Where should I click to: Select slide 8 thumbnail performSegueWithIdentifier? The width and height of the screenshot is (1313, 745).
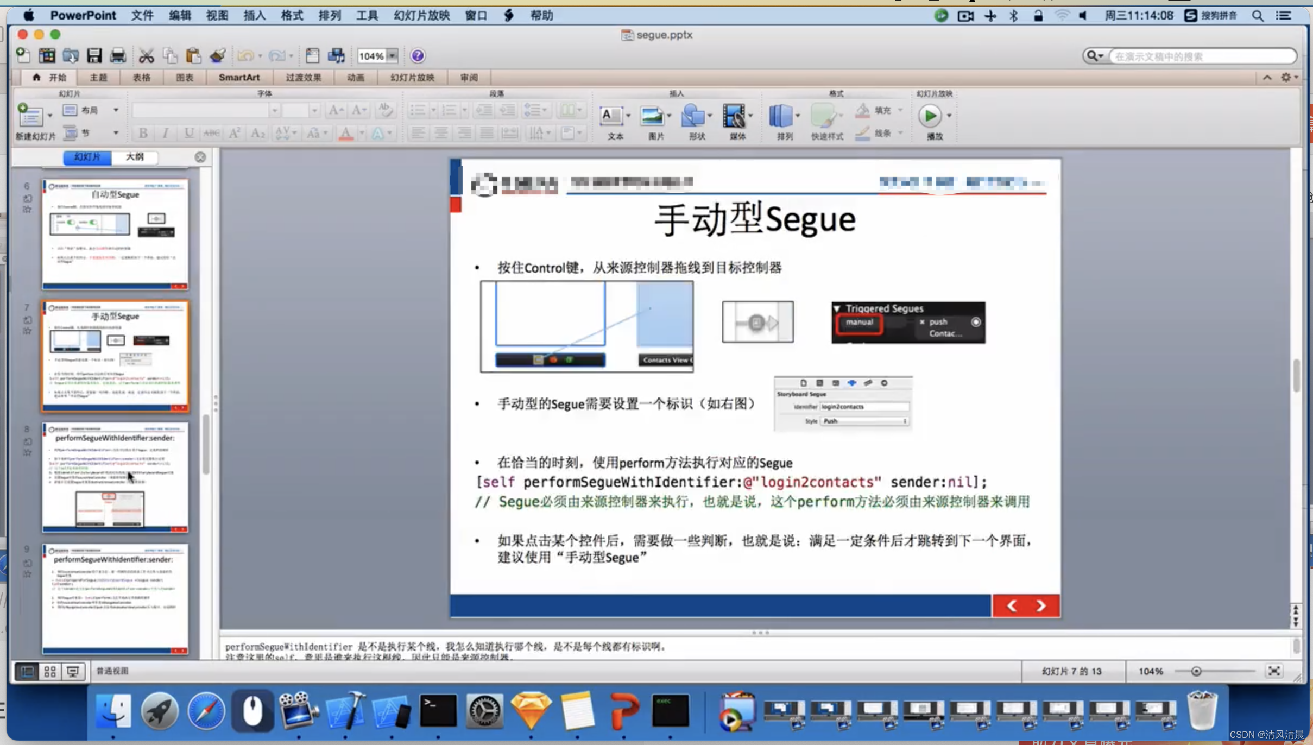click(115, 477)
